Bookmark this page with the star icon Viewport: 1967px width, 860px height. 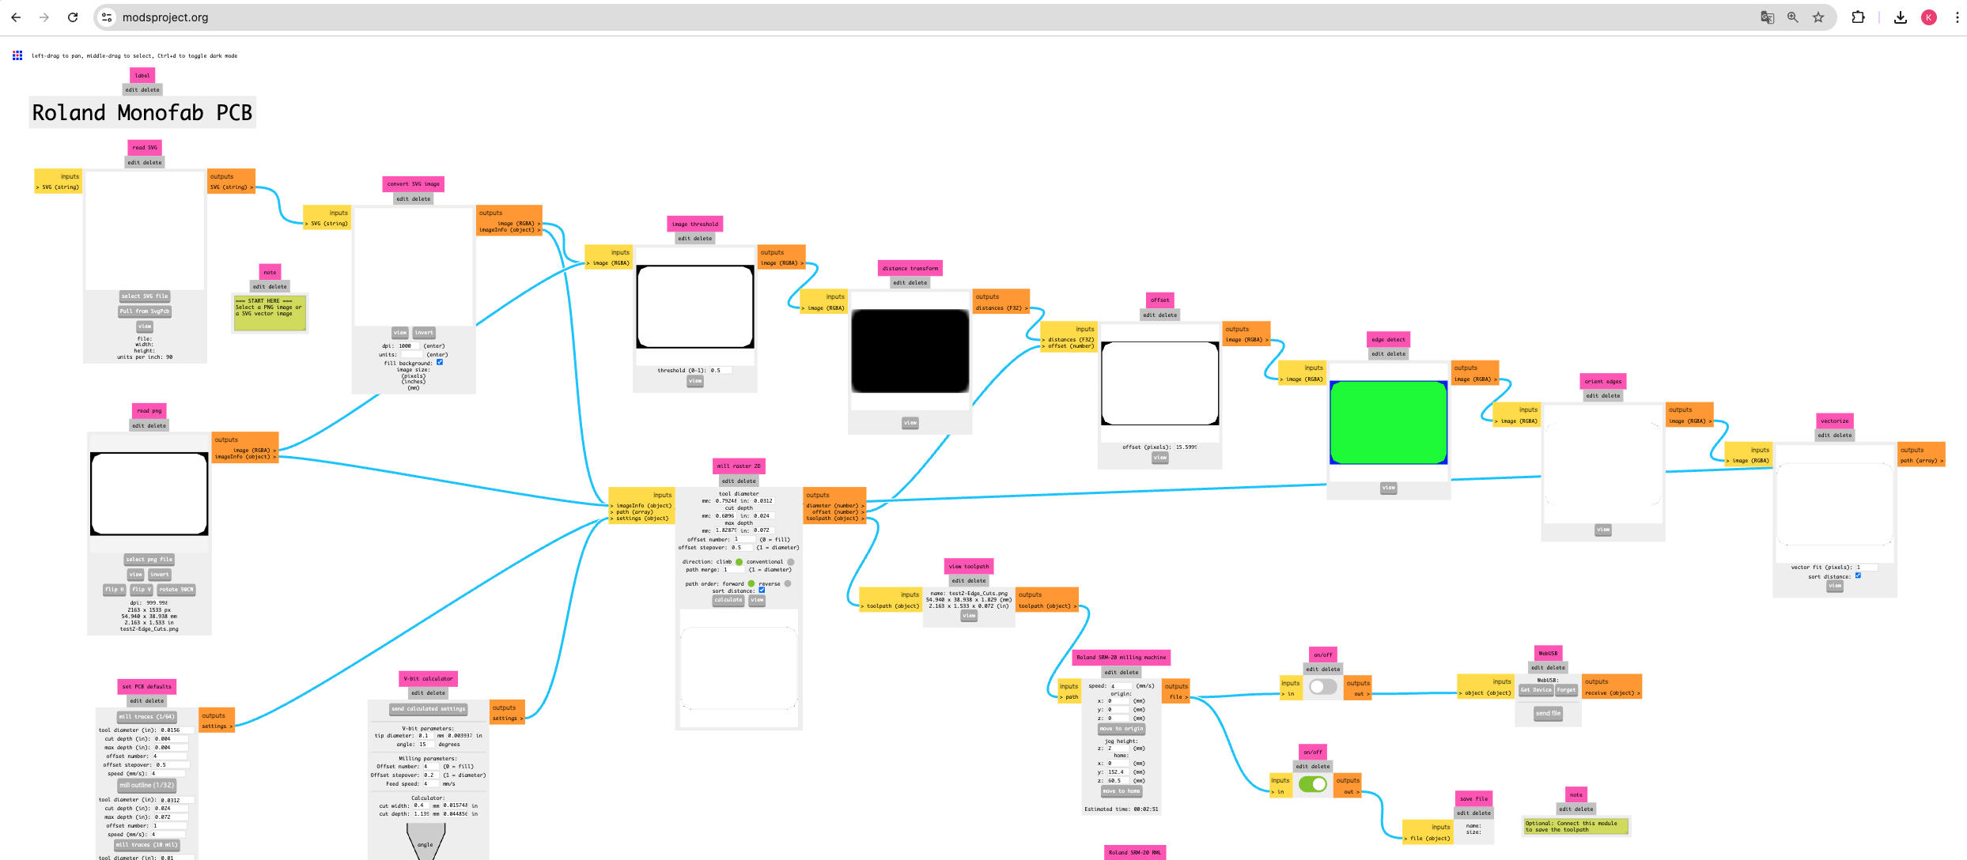coord(1818,17)
